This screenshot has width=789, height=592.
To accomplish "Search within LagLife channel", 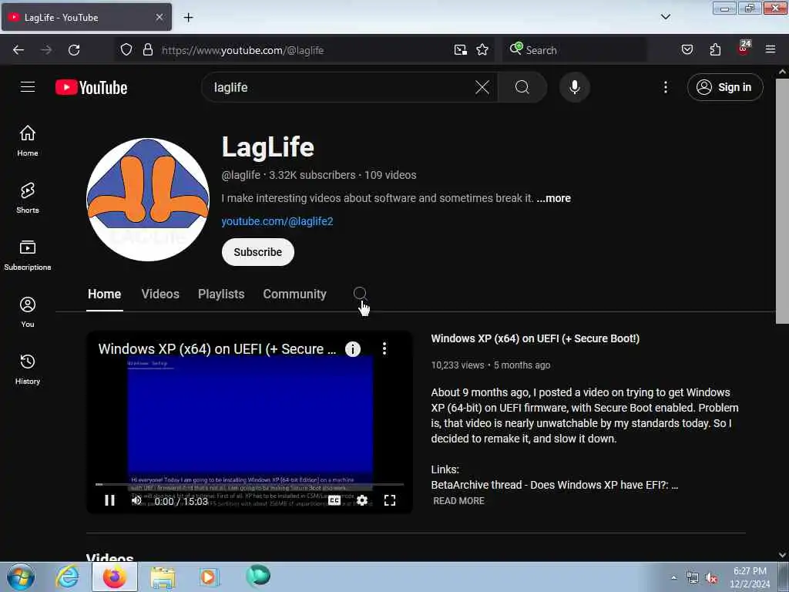I will pyautogui.click(x=360, y=294).
